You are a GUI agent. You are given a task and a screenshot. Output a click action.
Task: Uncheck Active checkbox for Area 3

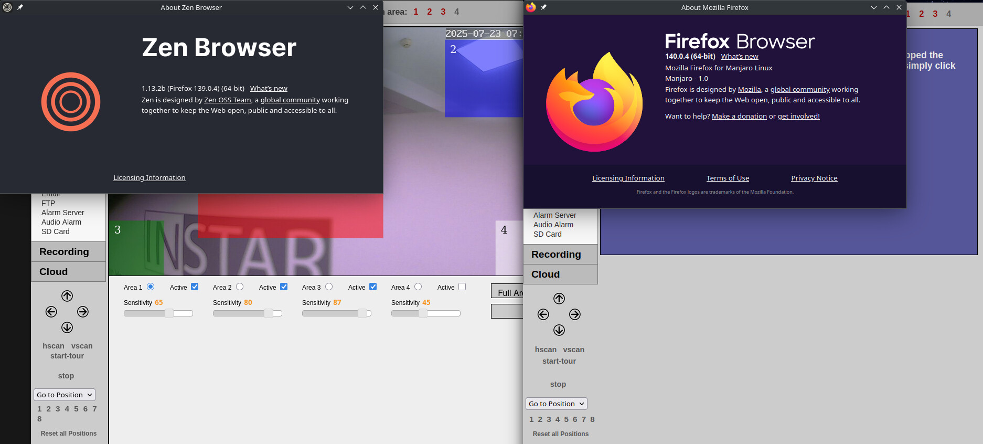(x=373, y=287)
